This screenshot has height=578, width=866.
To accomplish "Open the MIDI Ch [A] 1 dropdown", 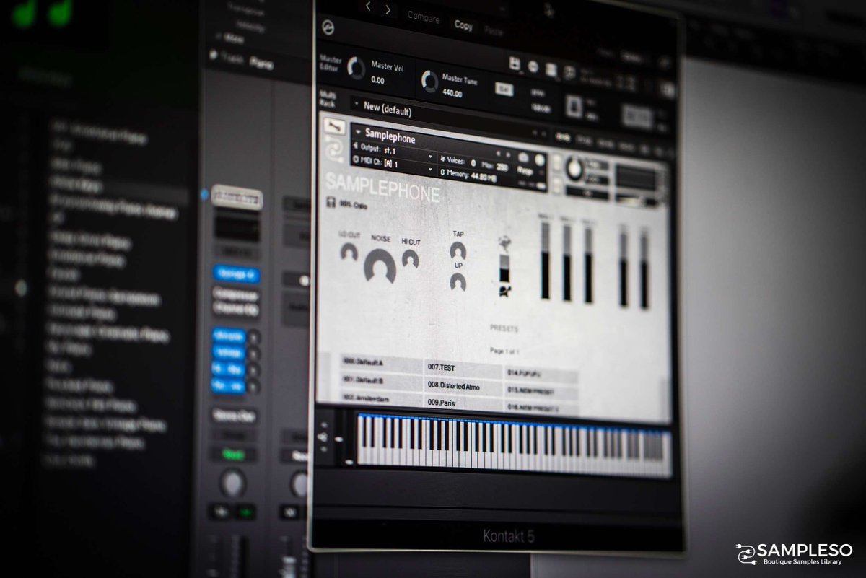I will point(393,164).
